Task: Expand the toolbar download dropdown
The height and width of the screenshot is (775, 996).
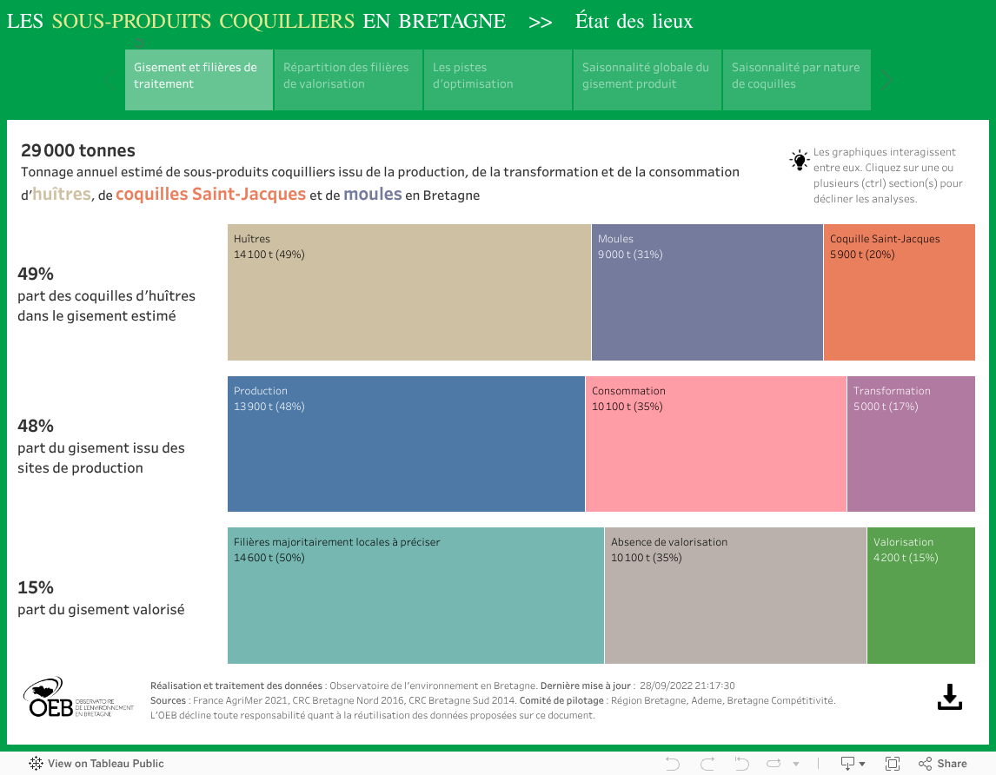Action: pos(852,764)
